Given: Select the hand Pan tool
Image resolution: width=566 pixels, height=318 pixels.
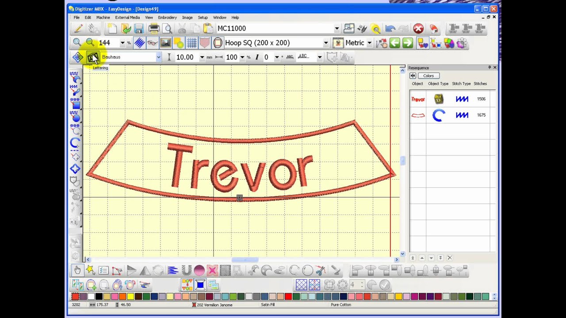Looking at the screenshot, I should coord(77,270).
